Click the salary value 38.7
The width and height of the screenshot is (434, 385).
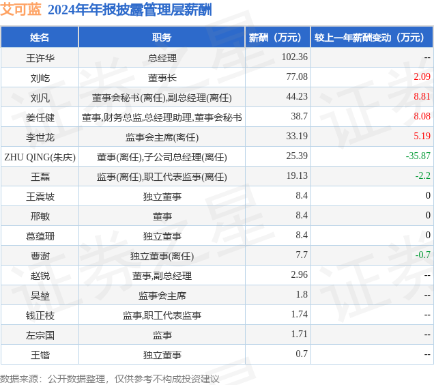[299, 116]
